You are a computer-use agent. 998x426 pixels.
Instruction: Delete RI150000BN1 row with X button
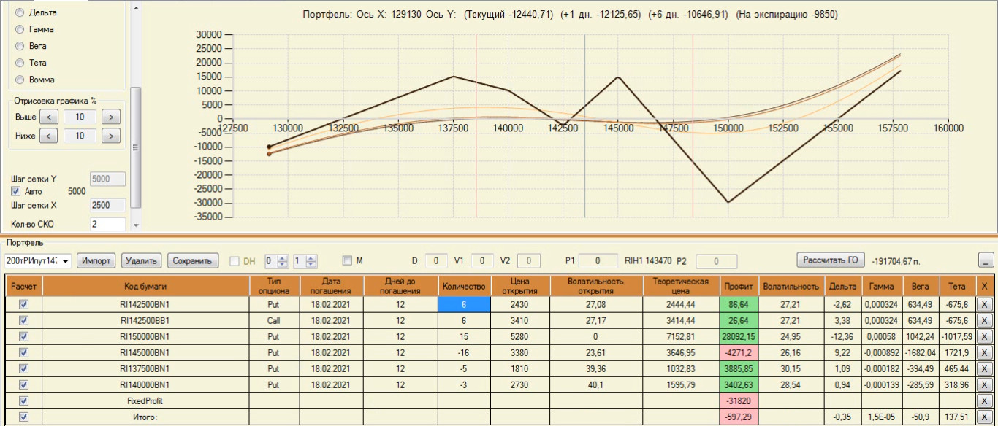tap(984, 337)
